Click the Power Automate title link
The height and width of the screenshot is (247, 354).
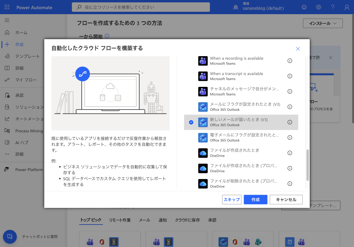click(x=34, y=7)
